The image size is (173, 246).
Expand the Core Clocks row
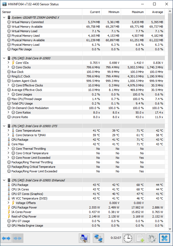[x=8, y=67]
